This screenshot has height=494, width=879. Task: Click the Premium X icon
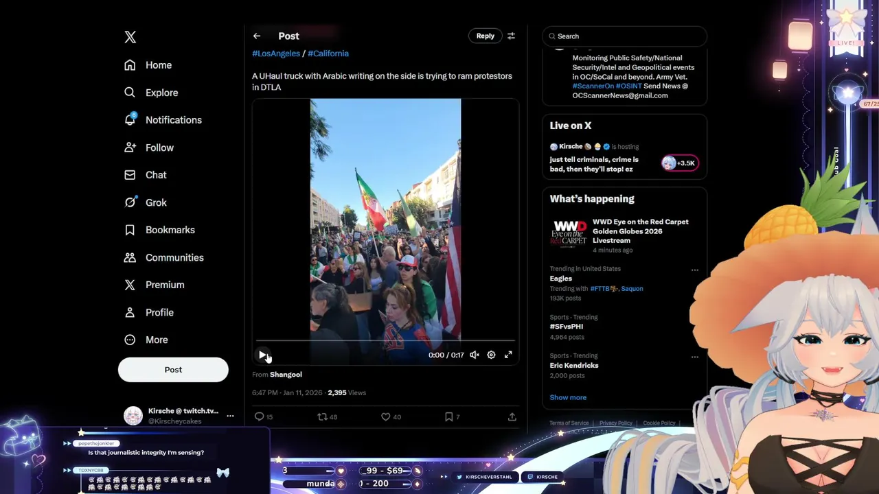[130, 285]
